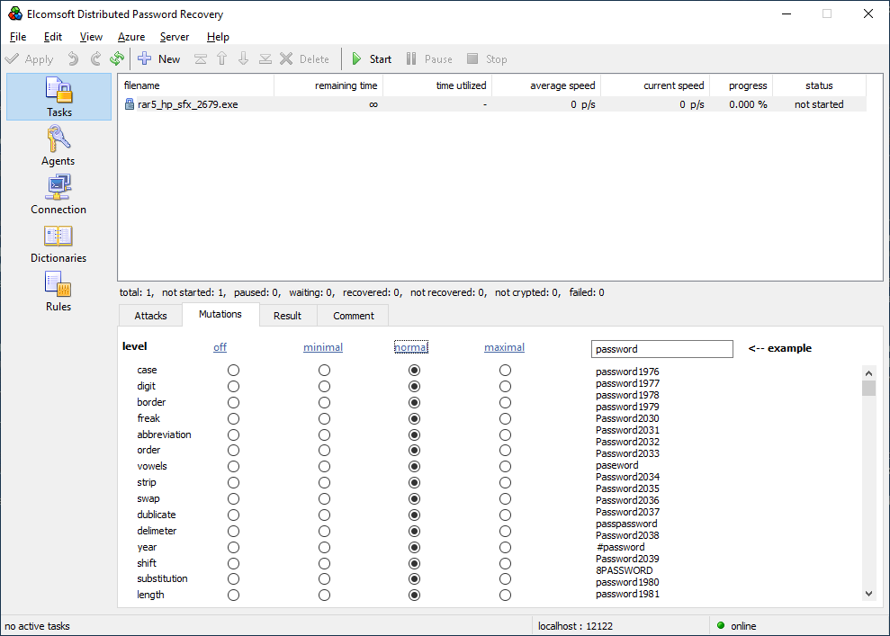Set digit mutation to minimal
The image size is (890, 636).
pyautogui.click(x=324, y=386)
